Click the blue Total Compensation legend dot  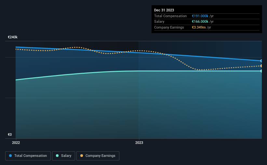click(10, 156)
